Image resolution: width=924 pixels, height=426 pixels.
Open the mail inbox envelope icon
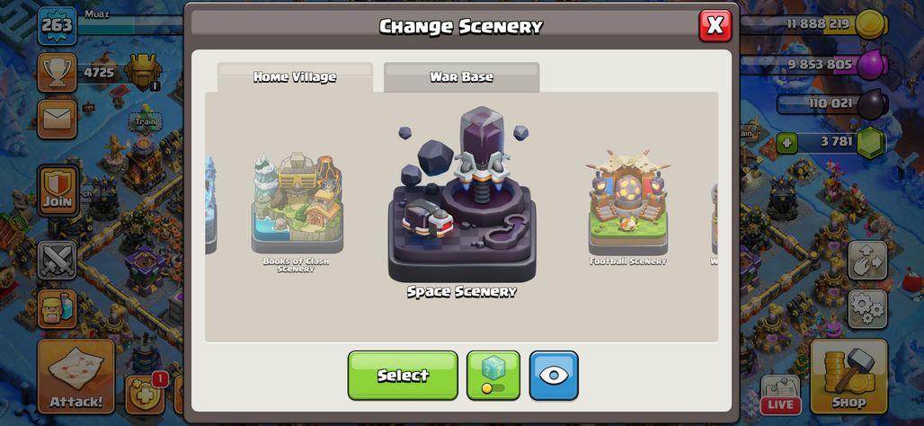tap(58, 119)
